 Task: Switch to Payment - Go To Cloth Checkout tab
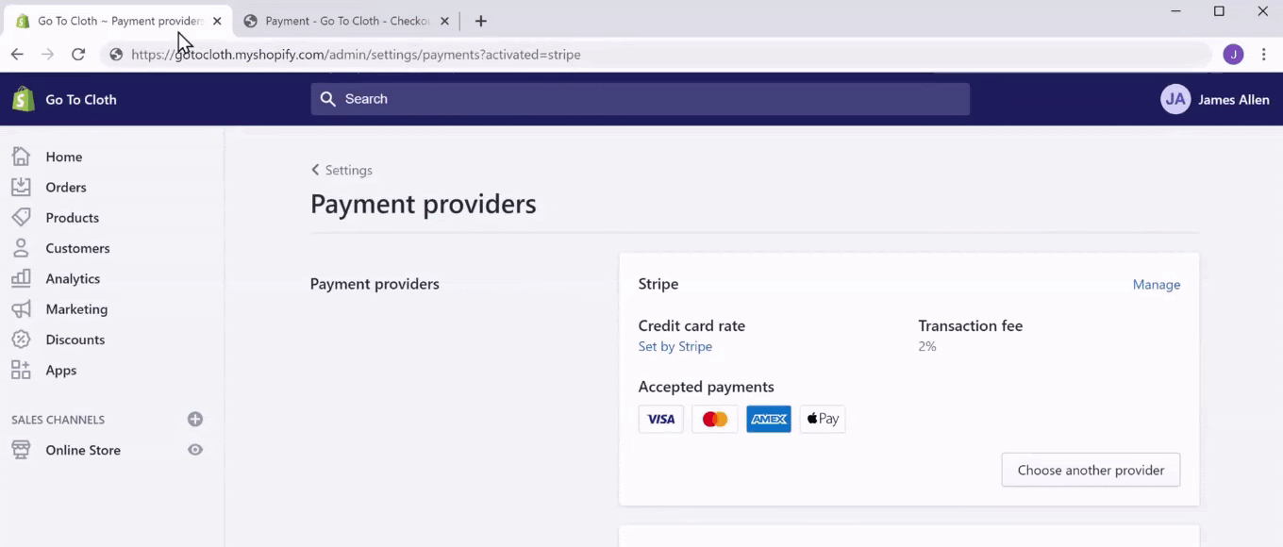[347, 21]
